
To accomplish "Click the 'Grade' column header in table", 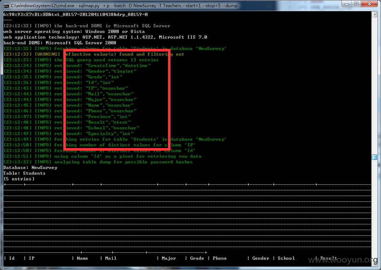I will [197, 258].
